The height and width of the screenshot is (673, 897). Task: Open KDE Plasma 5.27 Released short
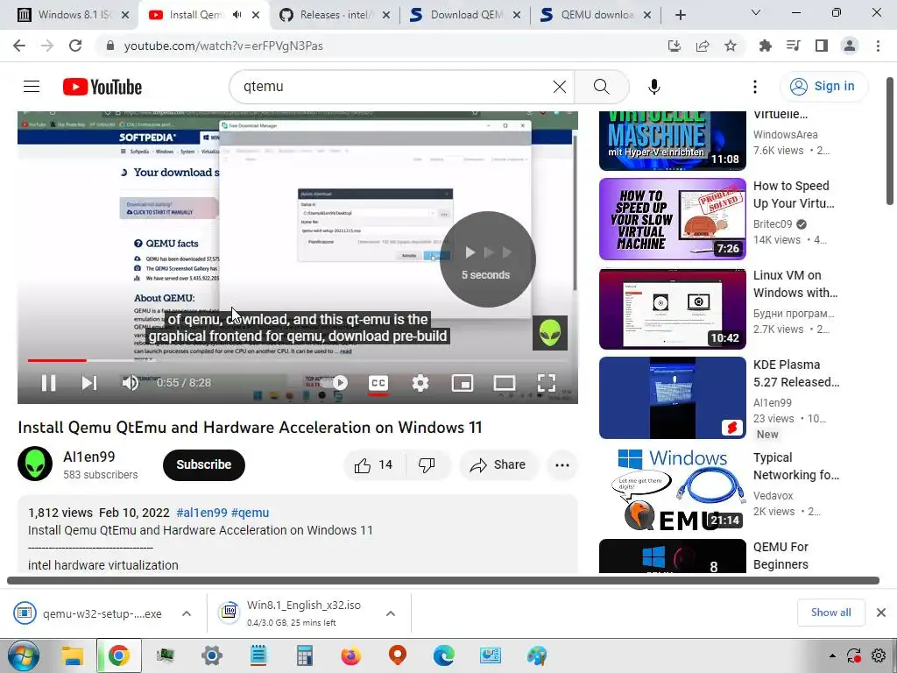(672, 398)
